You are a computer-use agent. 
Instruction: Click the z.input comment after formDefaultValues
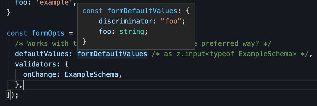point(230,54)
